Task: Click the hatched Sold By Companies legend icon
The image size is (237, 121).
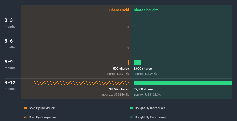Action: tap(25, 117)
